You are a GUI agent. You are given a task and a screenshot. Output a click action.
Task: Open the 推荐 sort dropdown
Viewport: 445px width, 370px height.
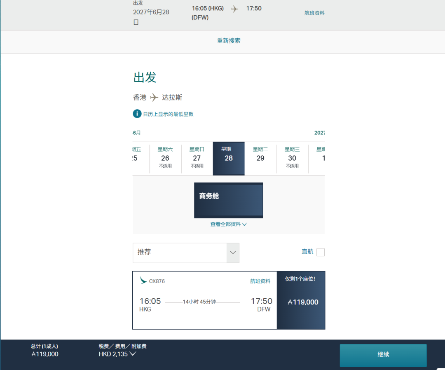tap(186, 253)
